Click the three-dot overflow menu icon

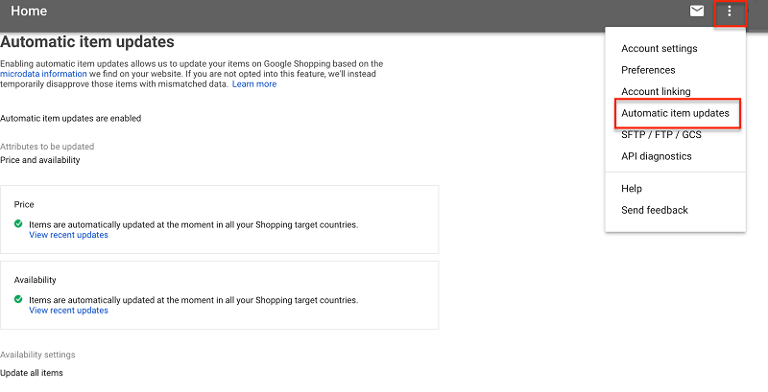(x=730, y=12)
